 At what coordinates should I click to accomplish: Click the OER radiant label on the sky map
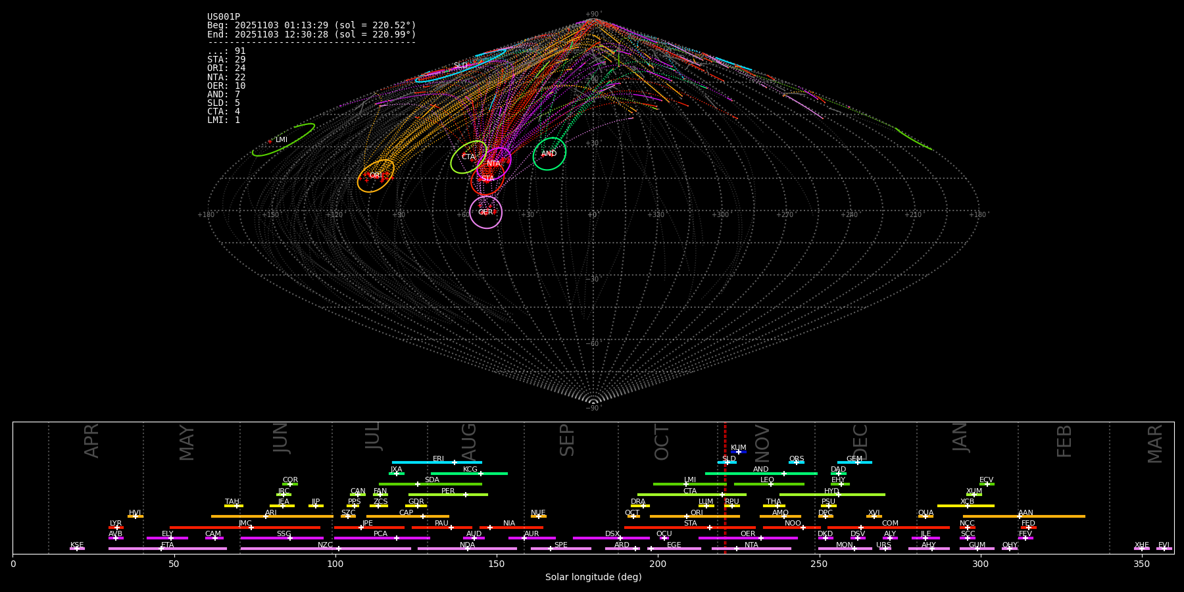pyautogui.click(x=485, y=212)
